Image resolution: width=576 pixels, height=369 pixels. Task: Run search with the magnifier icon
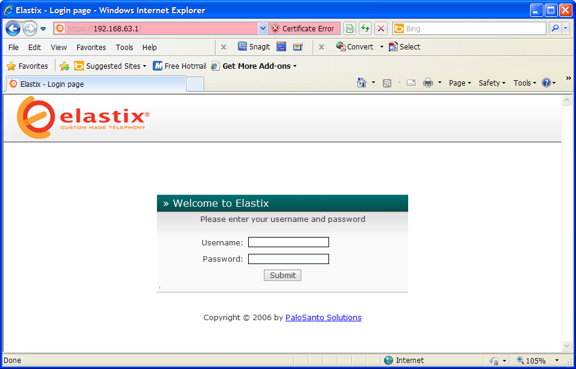coord(555,28)
